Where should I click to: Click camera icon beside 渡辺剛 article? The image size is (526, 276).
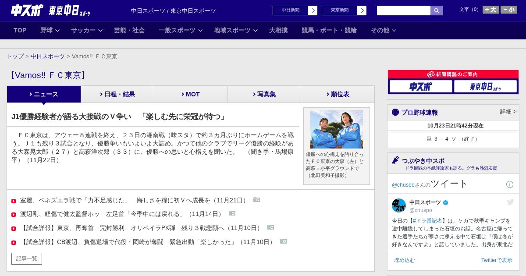click(x=232, y=213)
